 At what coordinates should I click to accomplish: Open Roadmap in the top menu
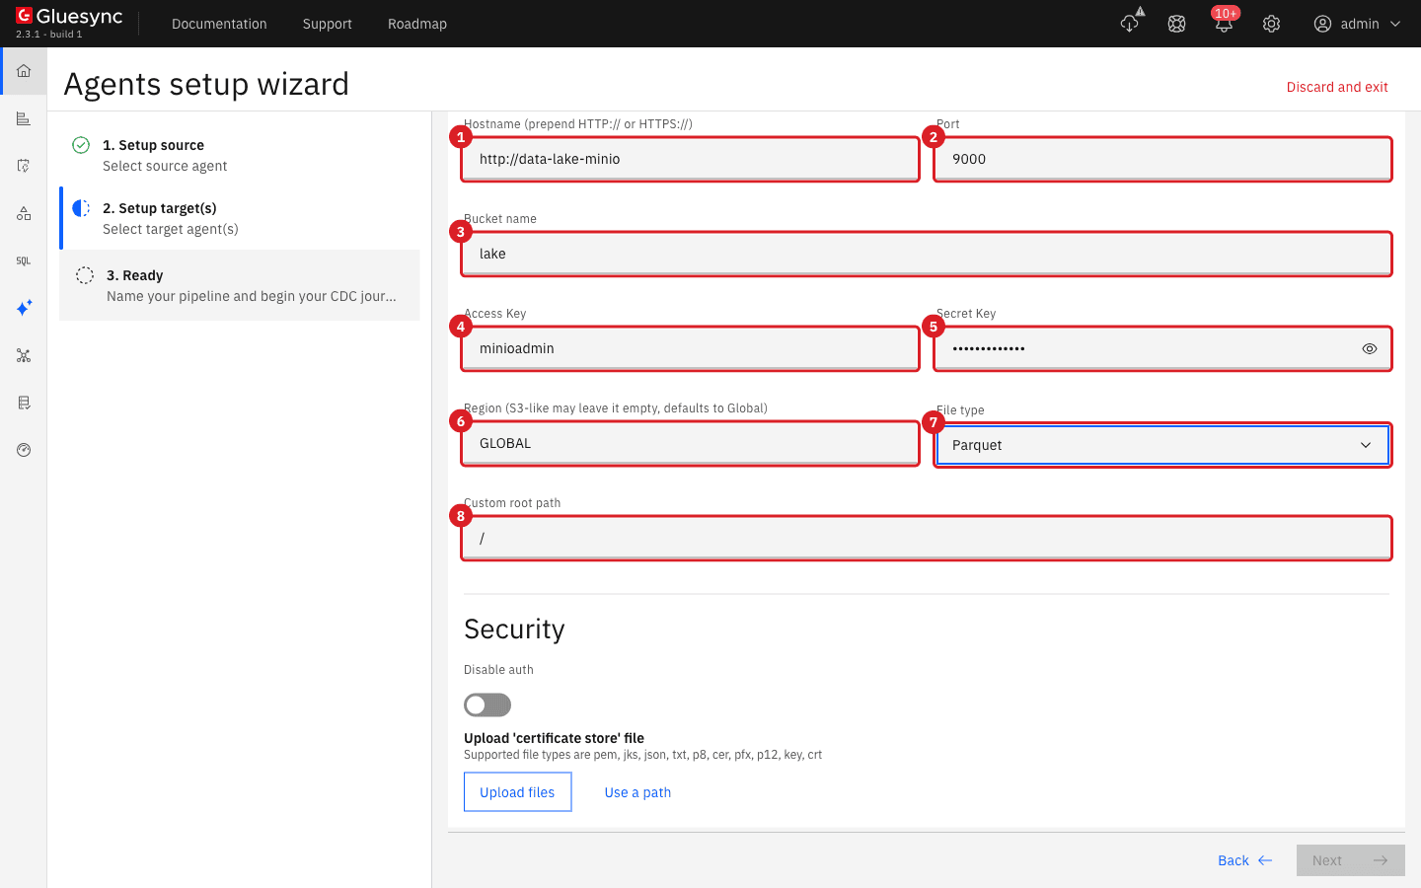pos(417,24)
